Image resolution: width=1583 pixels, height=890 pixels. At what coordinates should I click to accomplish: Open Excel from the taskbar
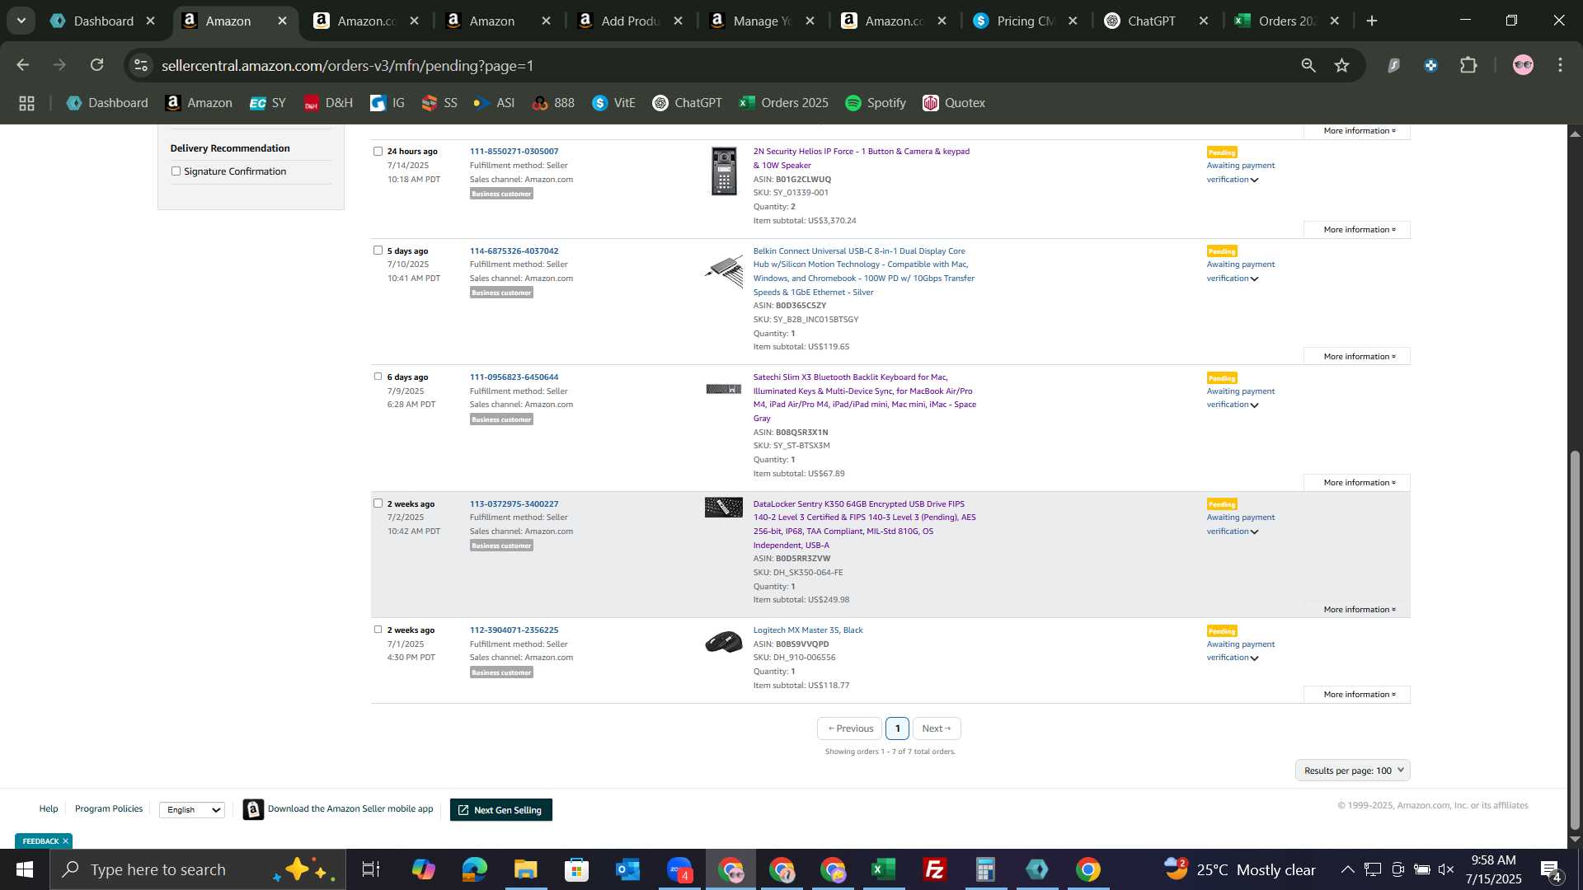tap(883, 869)
